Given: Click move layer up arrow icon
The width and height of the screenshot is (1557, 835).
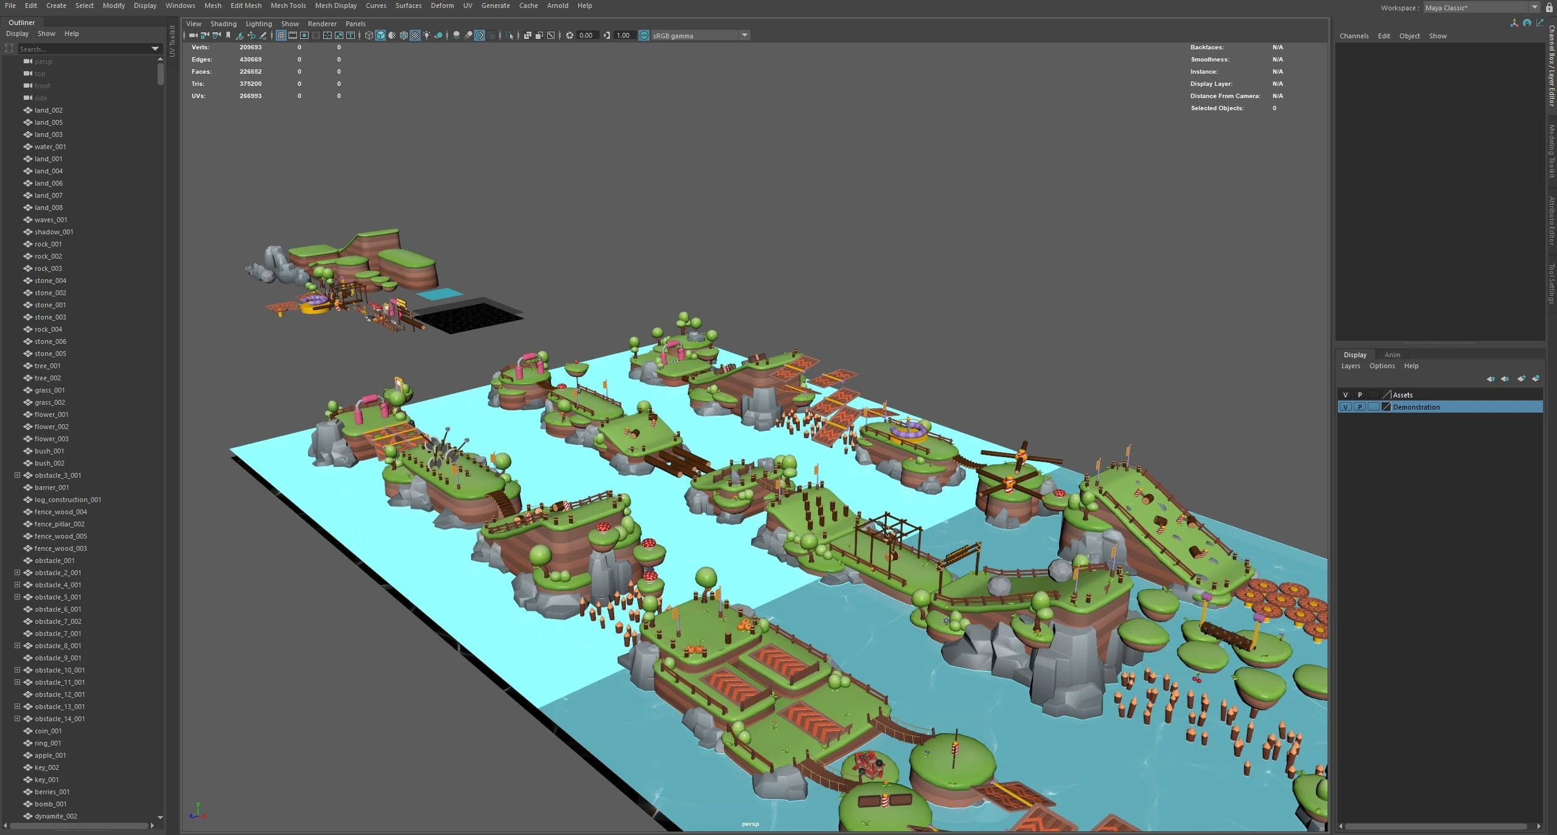Looking at the screenshot, I should coord(1491,379).
